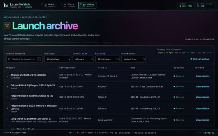
Task: Expand the Zhuque-2E Block 2 mission row
Action: [x=8, y=76]
